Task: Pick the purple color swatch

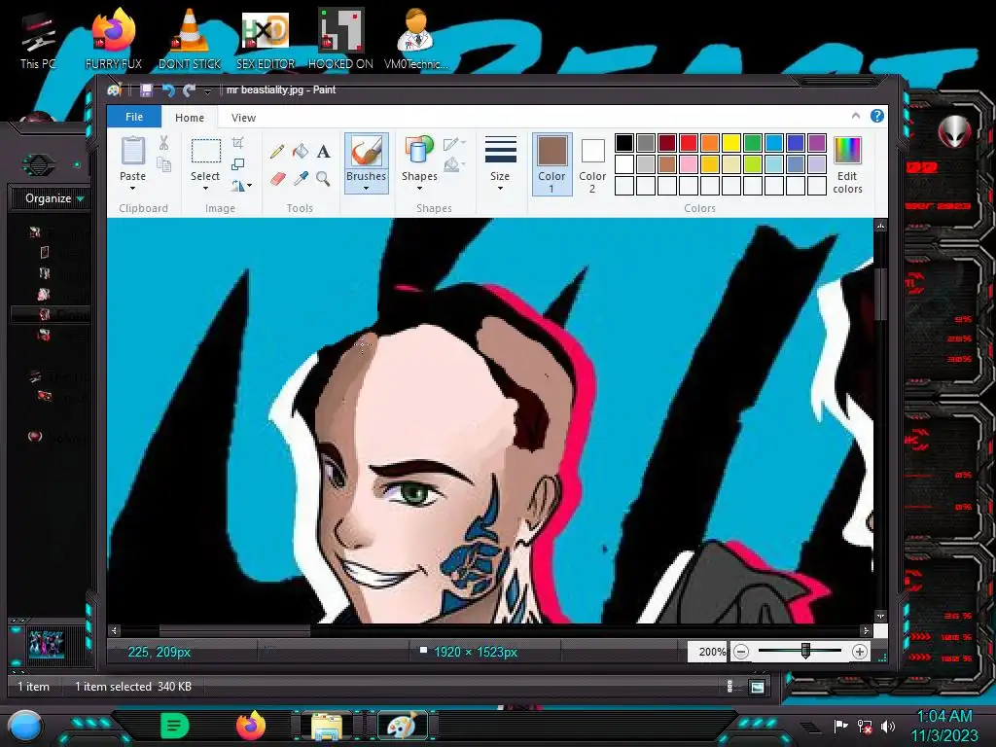Action: (817, 142)
